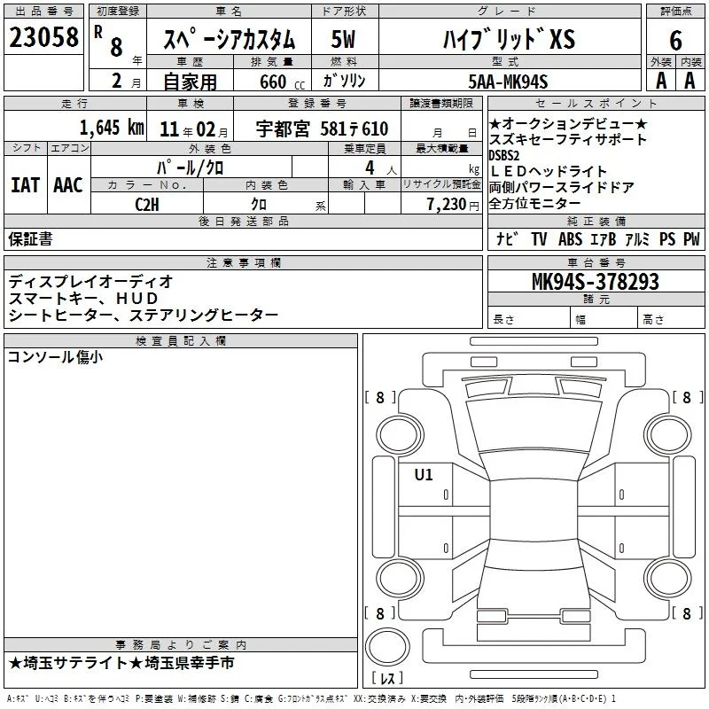This screenshot has height=709, width=709.
Task: Select the front-left tire circle
Action: point(400,434)
